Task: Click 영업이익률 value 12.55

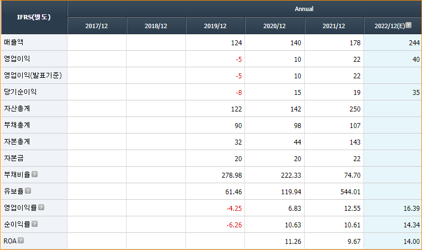Action: pos(352,209)
